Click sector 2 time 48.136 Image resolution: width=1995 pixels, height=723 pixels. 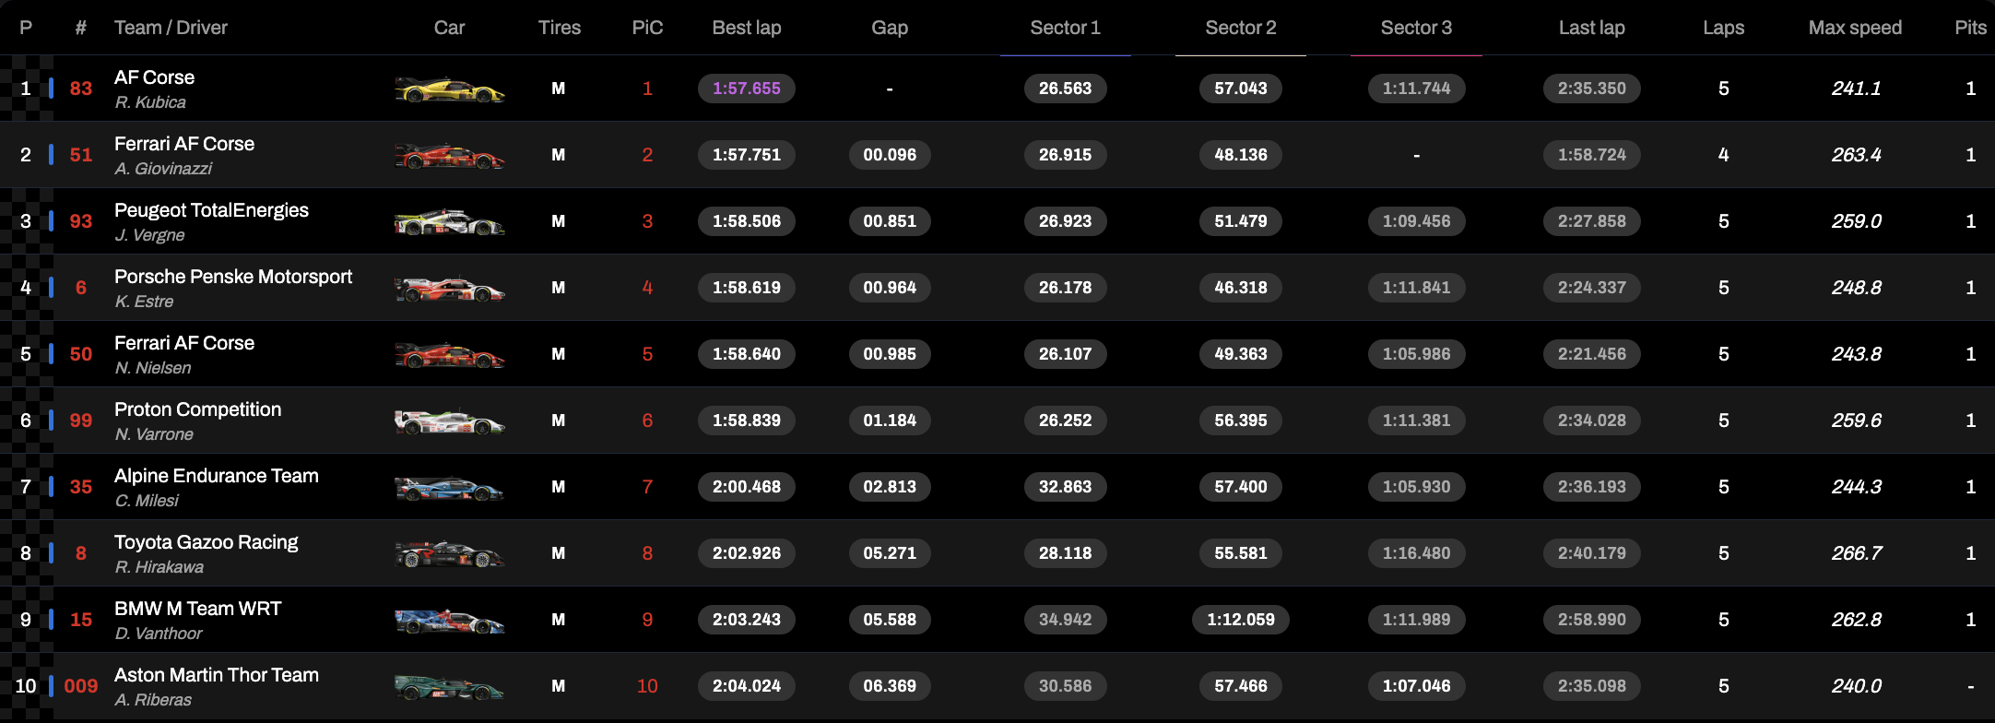1241,155
